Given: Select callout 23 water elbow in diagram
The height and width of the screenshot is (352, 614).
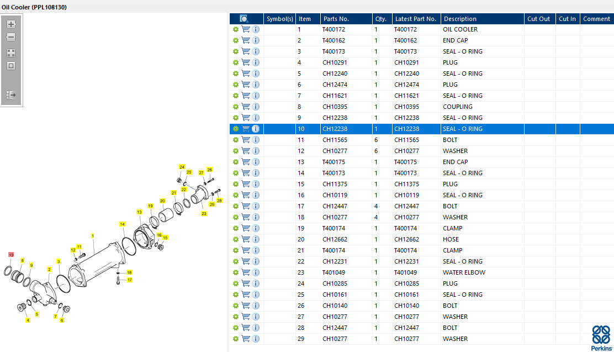Looking at the screenshot, I should click(204, 214).
